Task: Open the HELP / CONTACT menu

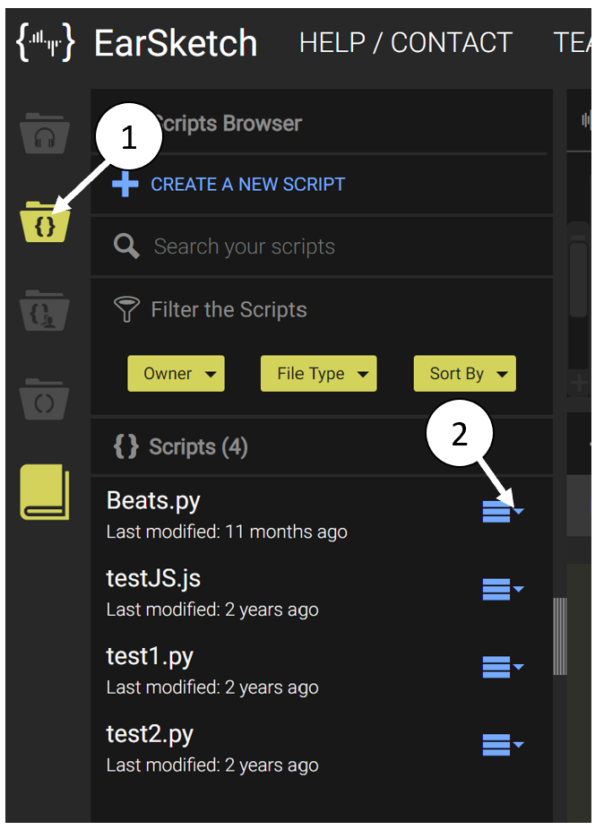Action: point(406,43)
